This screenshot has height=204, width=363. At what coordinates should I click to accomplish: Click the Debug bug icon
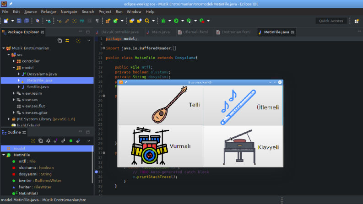tap(163, 21)
